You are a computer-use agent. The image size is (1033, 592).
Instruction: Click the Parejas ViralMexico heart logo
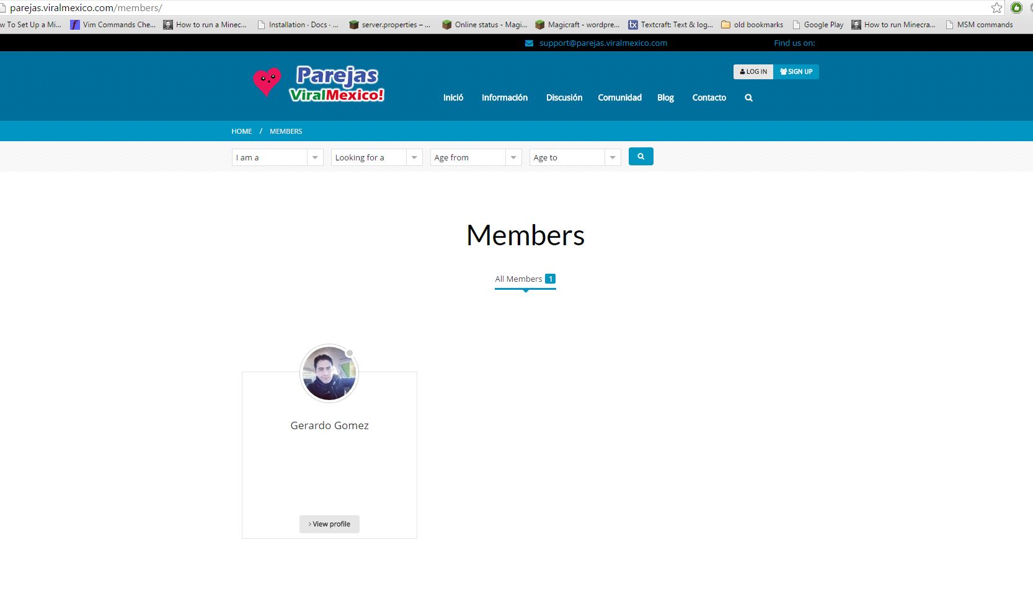319,84
